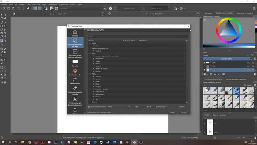The image size is (257, 145).
Task: Toggle checkmark of first snapshot thumbnail row
Action: click(x=204, y=124)
